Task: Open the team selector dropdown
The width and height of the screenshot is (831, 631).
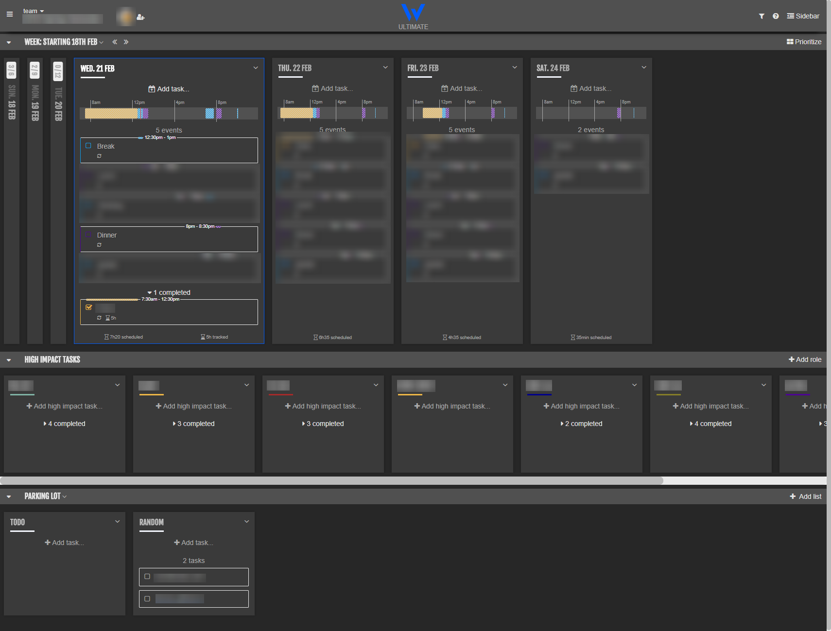Action: tap(33, 11)
